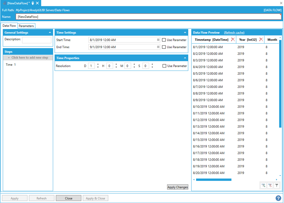Viewport: 284px width, 203px height.
Task: Click the Apply Changes button
Action: [x=177, y=187]
